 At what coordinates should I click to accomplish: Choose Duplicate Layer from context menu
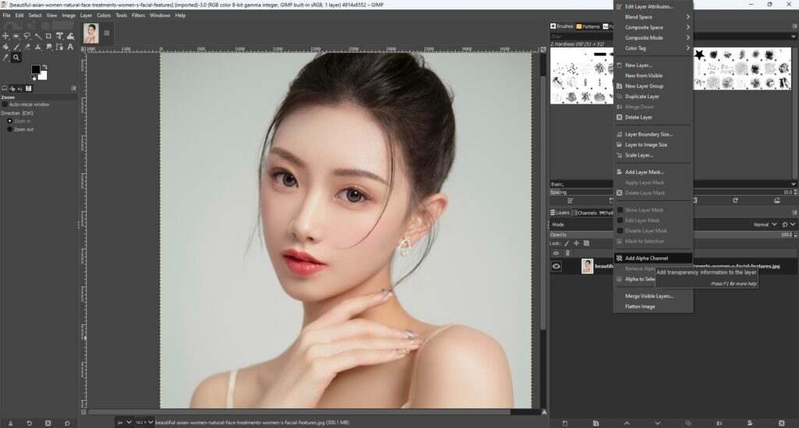coord(653,96)
